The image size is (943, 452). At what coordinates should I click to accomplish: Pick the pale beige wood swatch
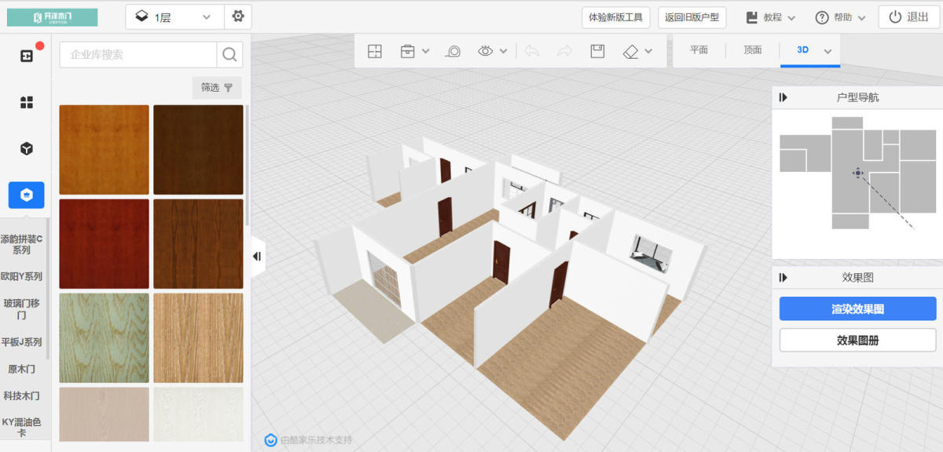click(104, 414)
